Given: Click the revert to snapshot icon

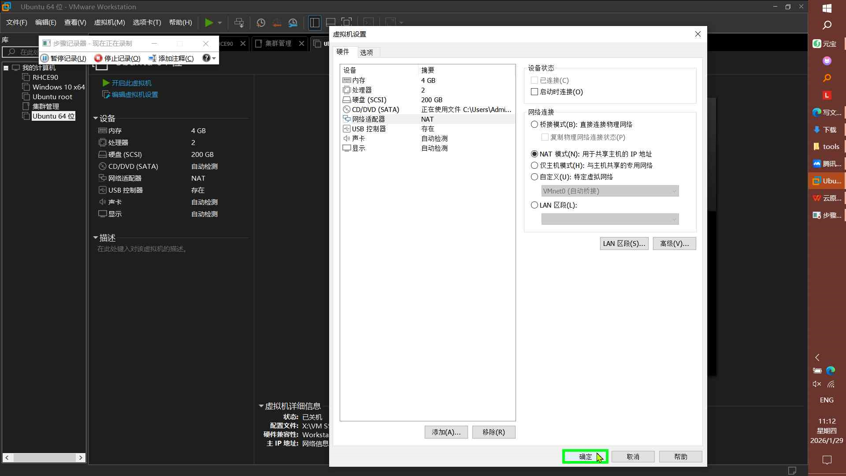Looking at the screenshot, I should point(277,22).
